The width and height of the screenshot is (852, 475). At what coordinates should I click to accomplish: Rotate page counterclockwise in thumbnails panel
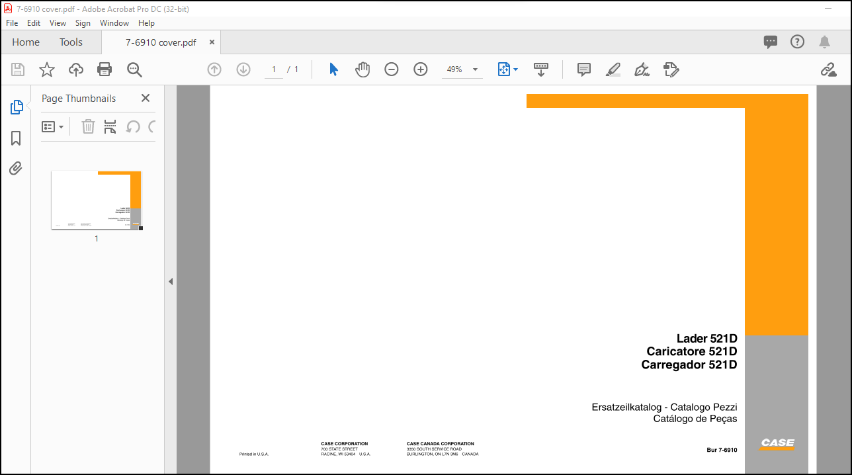tap(133, 126)
